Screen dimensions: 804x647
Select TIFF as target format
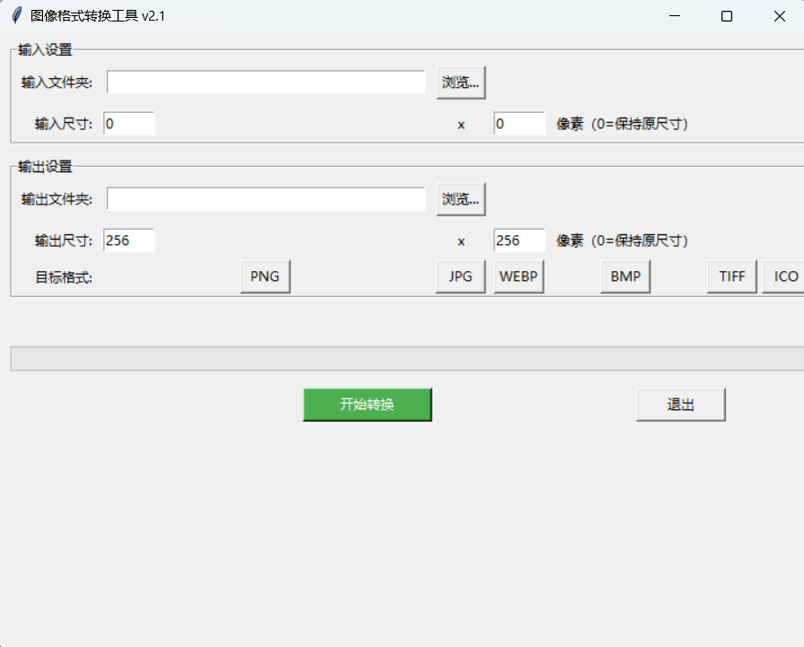coord(731,276)
